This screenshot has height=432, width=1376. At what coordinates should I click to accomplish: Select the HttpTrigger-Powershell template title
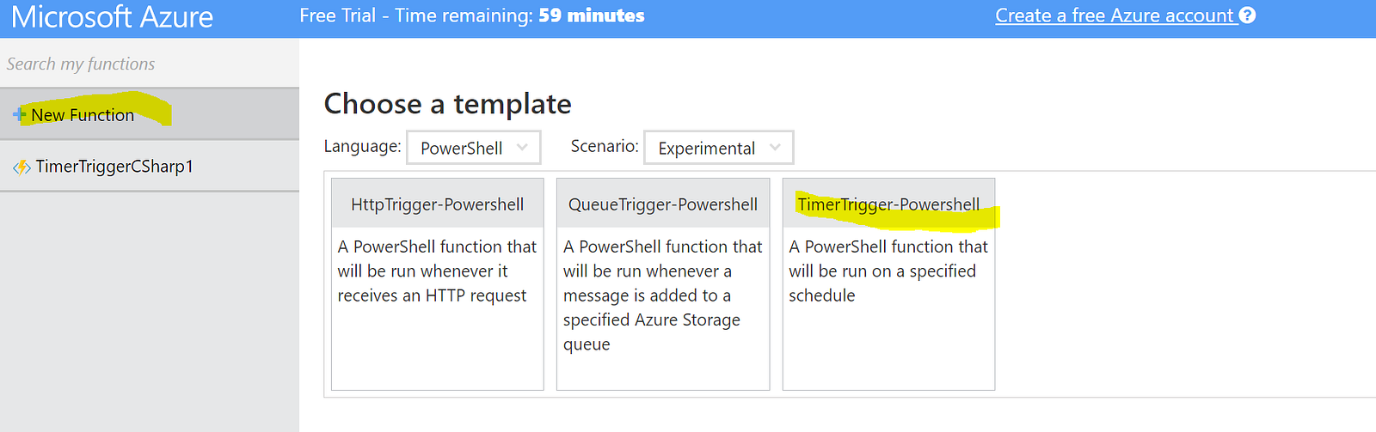(437, 204)
